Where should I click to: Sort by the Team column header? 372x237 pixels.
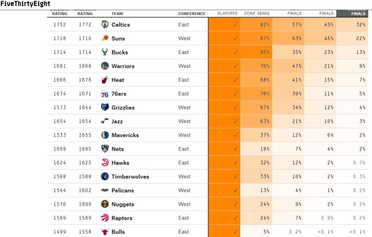(117, 14)
